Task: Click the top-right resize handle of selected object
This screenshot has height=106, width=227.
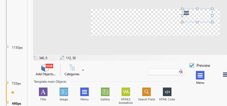Action: pyautogui.click(x=212, y=9)
